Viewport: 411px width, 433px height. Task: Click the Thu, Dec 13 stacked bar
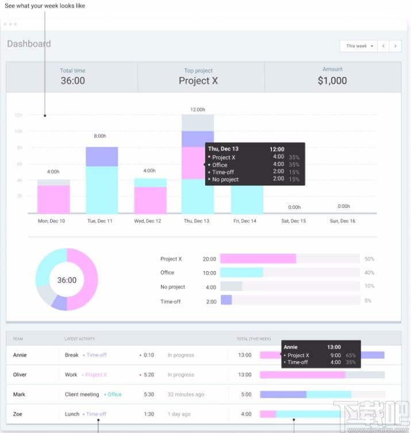click(197, 164)
